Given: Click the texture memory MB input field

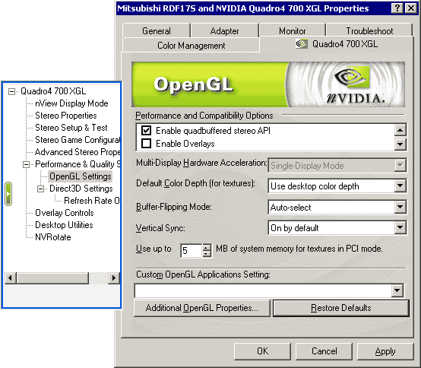Looking at the screenshot, I should 192,251.
